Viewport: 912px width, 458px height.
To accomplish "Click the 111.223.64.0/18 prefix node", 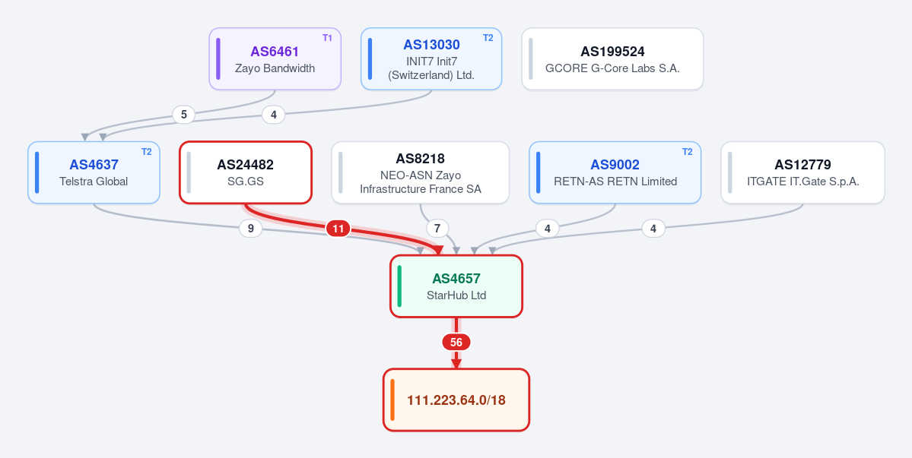I will pos(456,400).
